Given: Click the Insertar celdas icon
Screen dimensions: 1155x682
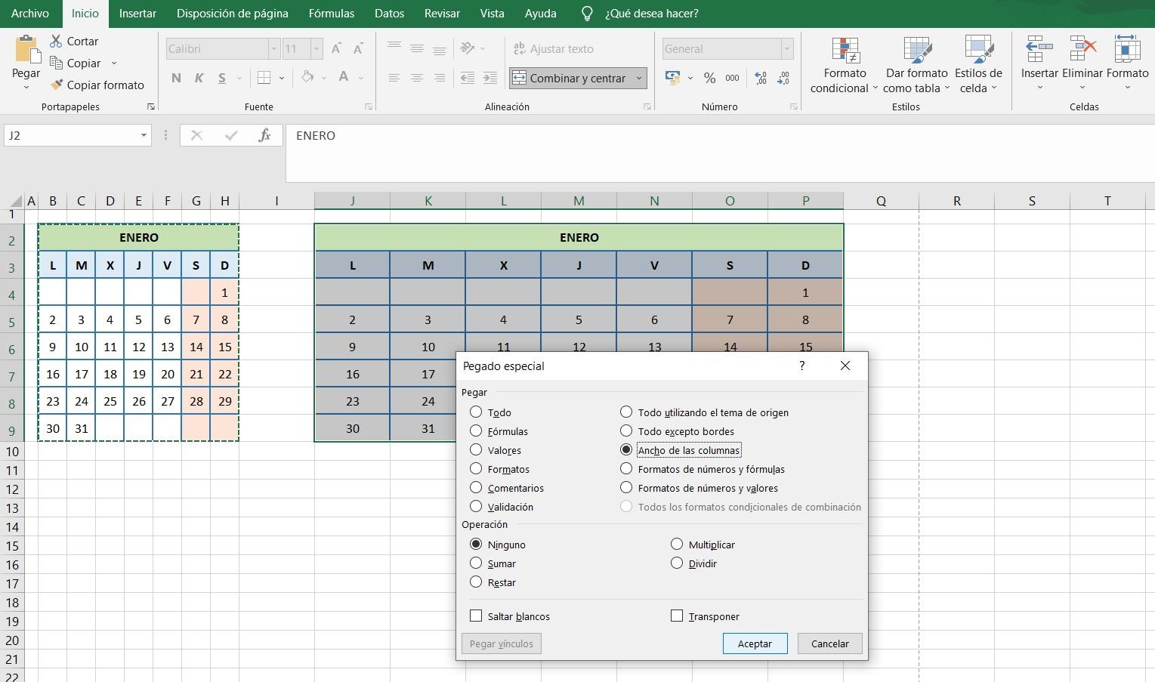Looking at the screenshot, I should click(1039, 47).
